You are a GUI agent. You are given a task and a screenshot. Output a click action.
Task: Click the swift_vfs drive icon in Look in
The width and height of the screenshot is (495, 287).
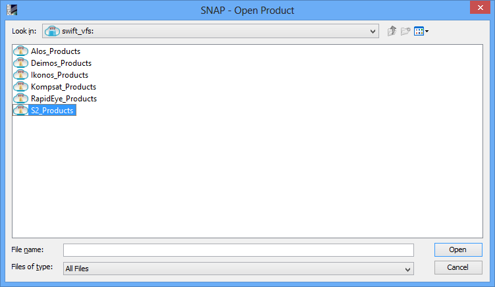coord(52,31)
